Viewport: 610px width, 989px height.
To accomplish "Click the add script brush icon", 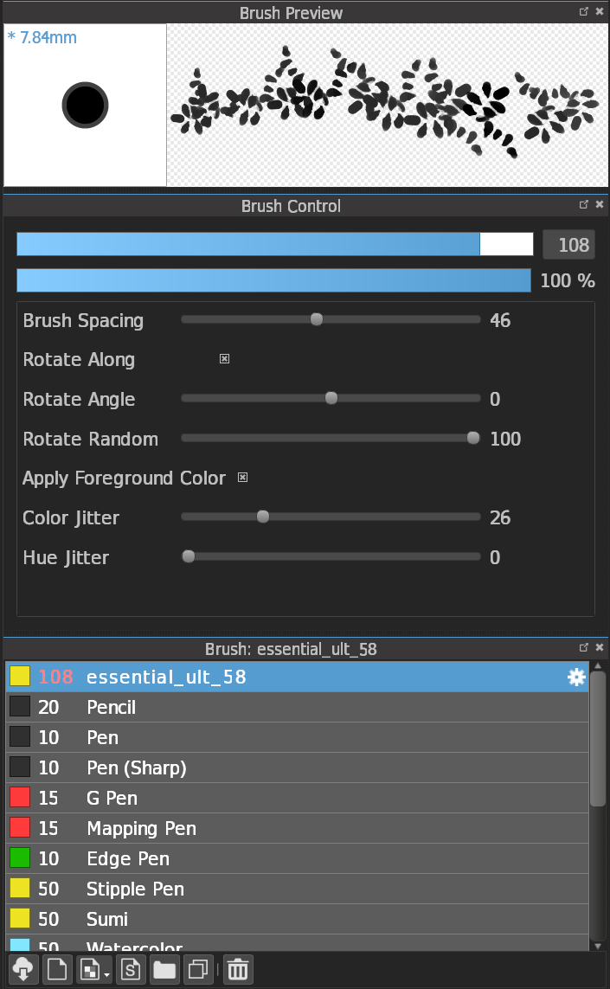I will click(x=131, y=969).
